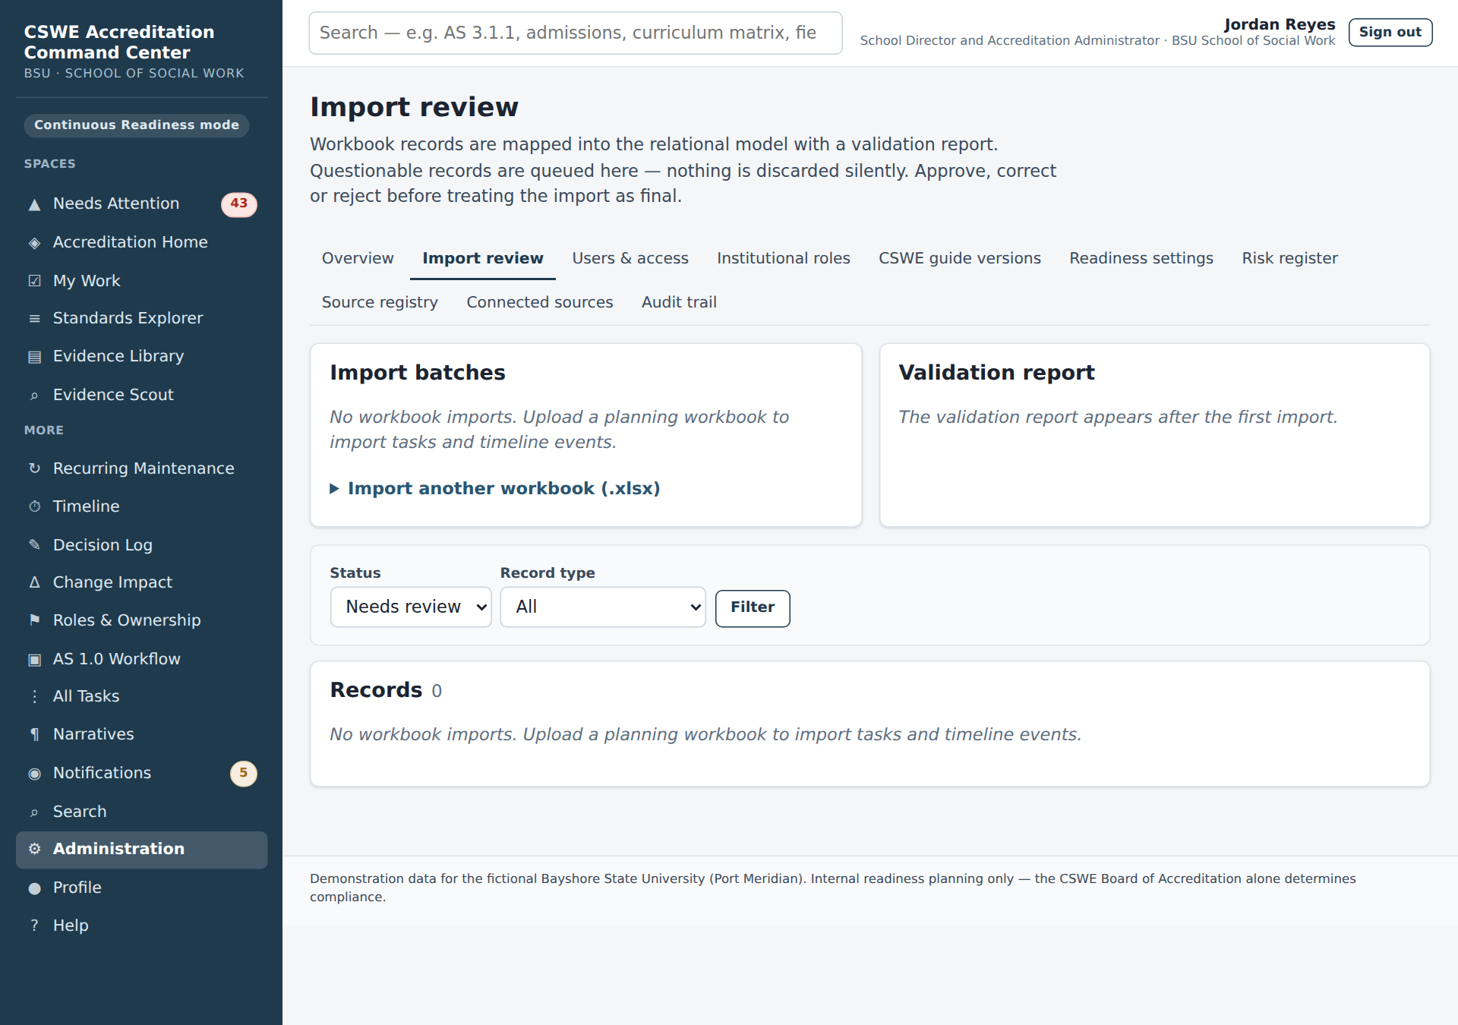The height and width of the screenshot is (1025, 1458).
Task: Click the All Tasks dots icon
Action: (x=34, y=696)
